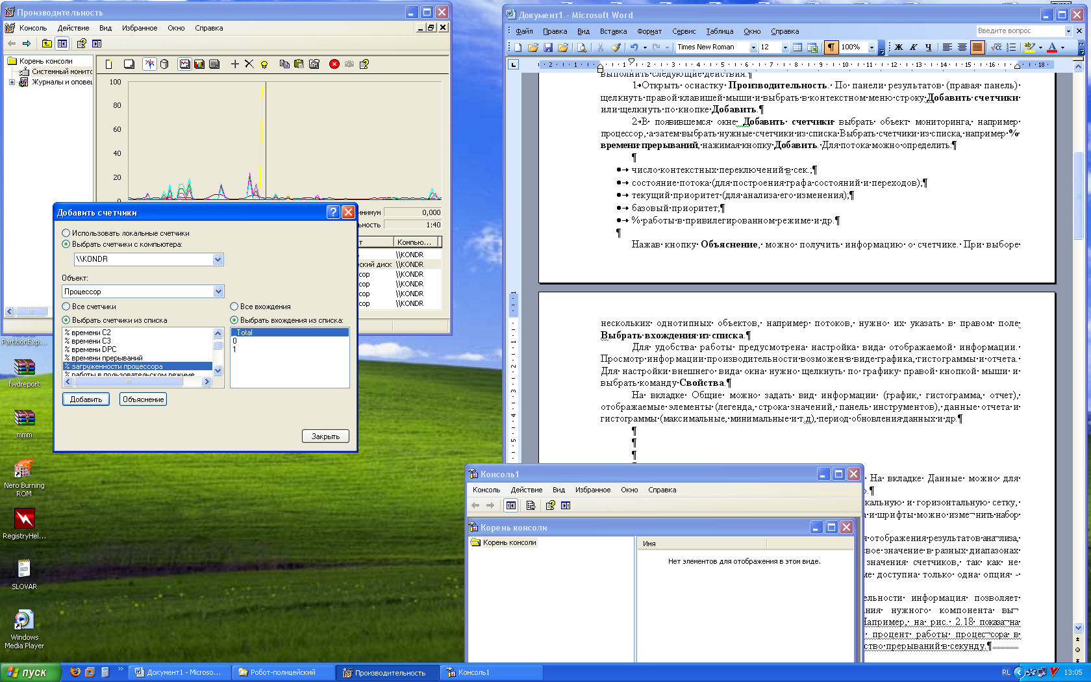This screenshot has height=682, width=1091.
Task: Open 'Таблица' menu in Word
Action: coord(720,31)
